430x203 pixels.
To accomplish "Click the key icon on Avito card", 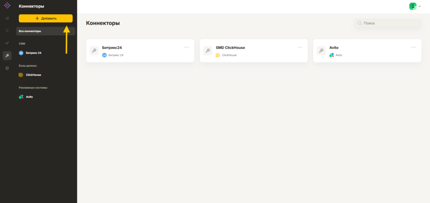I will coord(321,51).
